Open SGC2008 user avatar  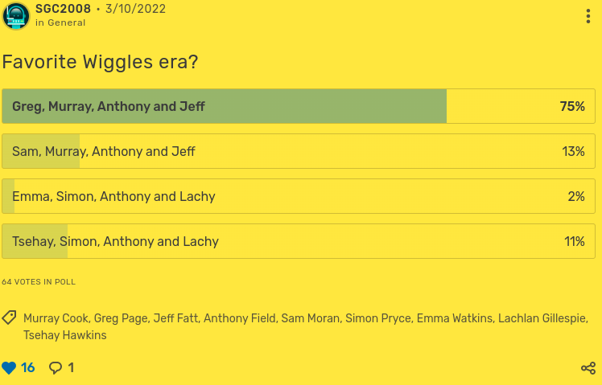click(16, 16)
